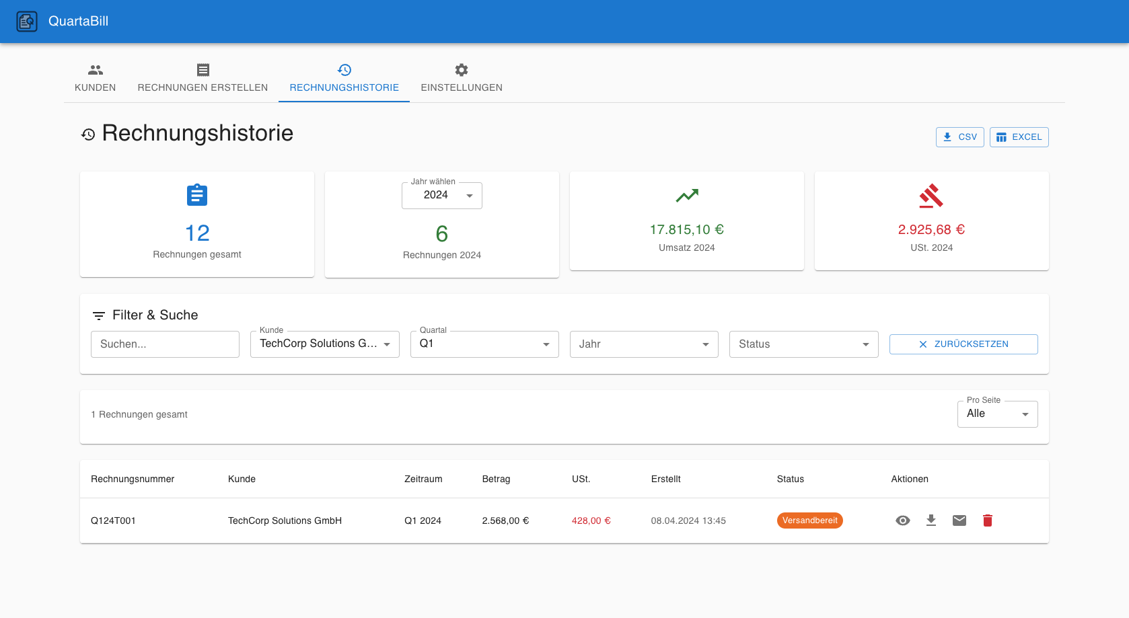Send invoice Q124T001 via email icon
Image resolution: width=1129 pixels, height=618 pixels.
(x=959, y=520)
